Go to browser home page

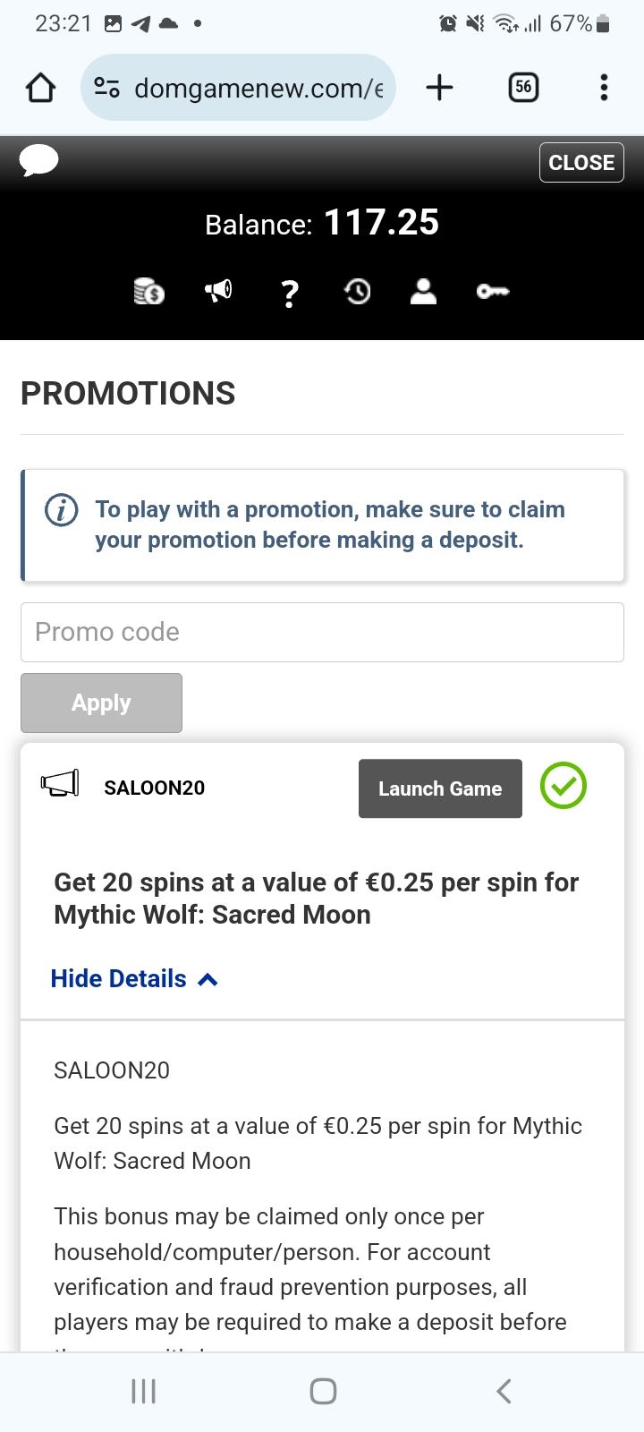tap(40, 88)
